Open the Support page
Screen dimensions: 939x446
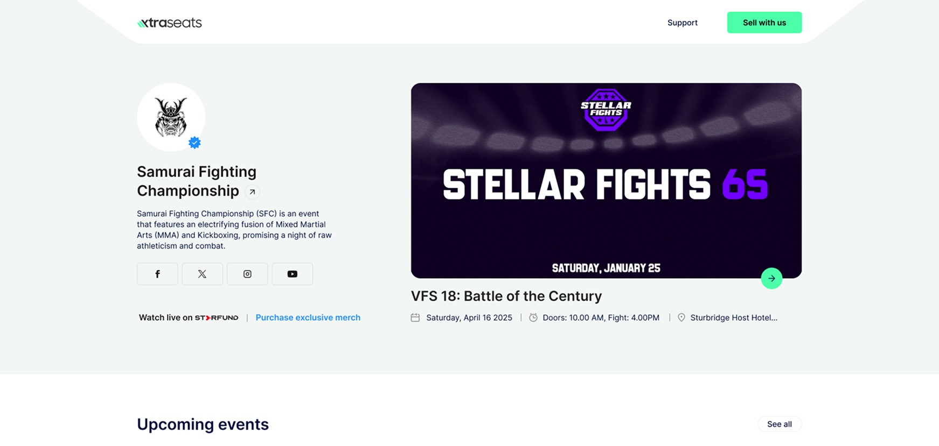pos(682,23)
